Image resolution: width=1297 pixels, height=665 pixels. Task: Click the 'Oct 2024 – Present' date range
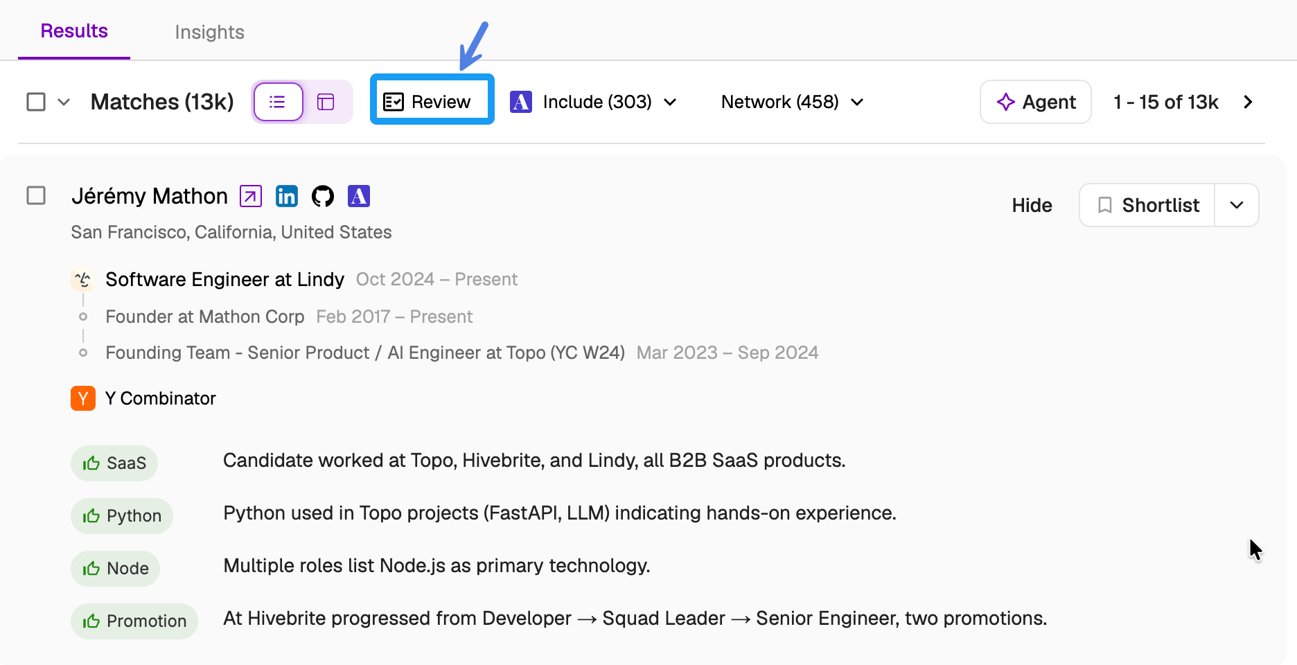(436, 279)
